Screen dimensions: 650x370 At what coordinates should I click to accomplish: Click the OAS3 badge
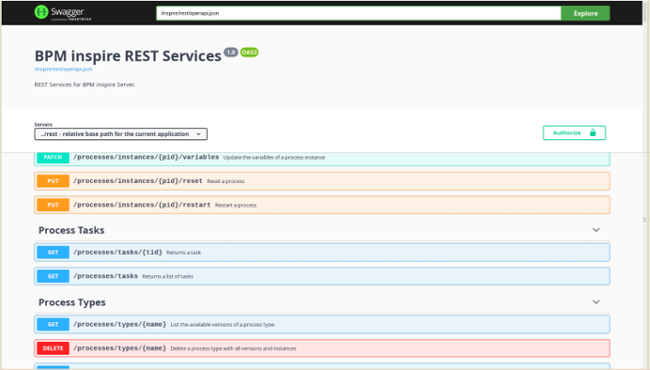[249, 53]
